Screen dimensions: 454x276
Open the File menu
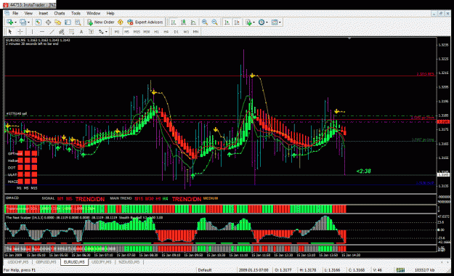(x=15, y=13)
